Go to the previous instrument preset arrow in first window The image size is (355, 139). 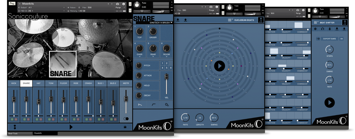(x=108, y=4)
